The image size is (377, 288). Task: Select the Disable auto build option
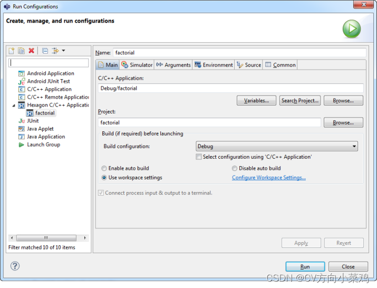click(235, 168)
